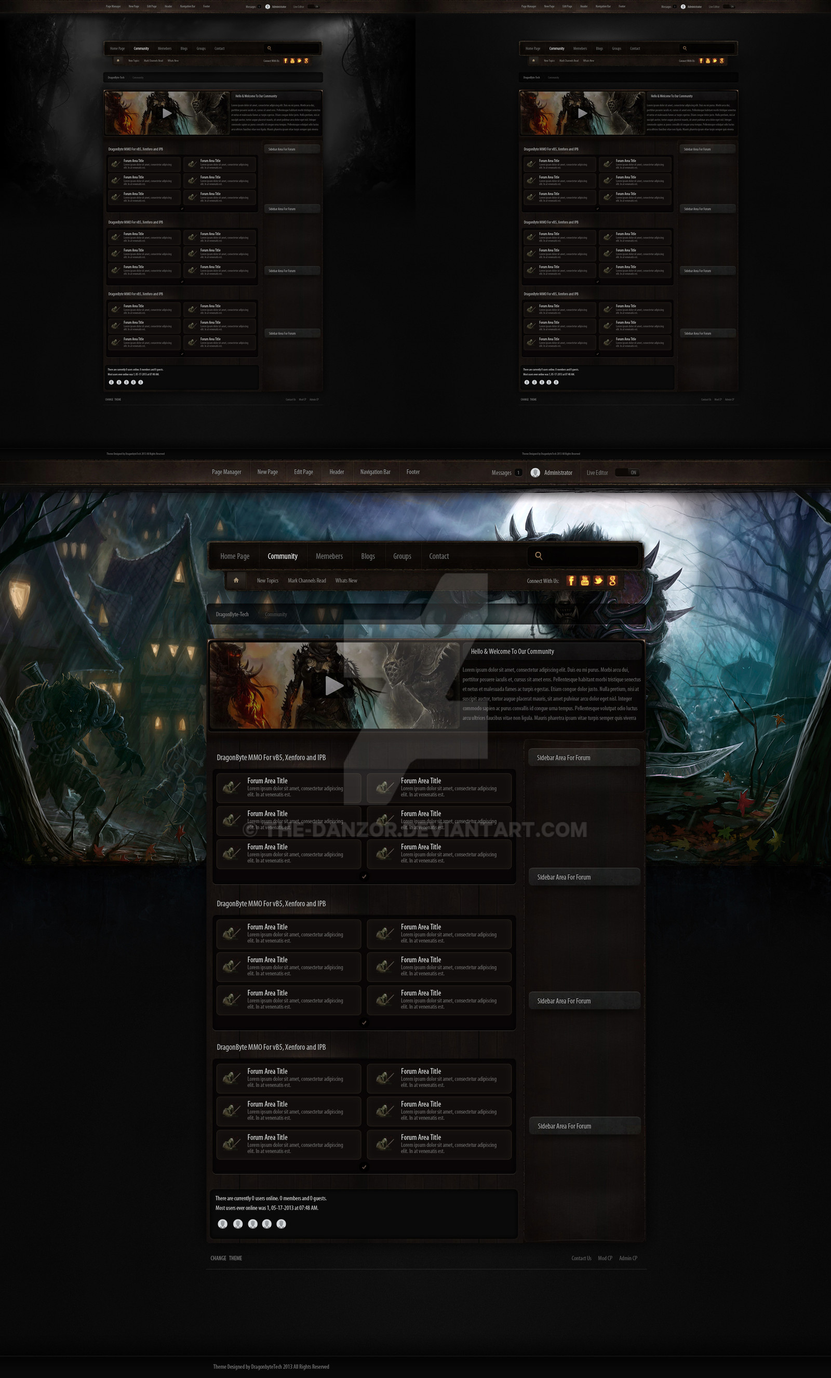The height and width of the screenshot is (1378, 831).
Task: Focus the search field in large mockup
Action: pyautogui.click(x=583, y=555)
